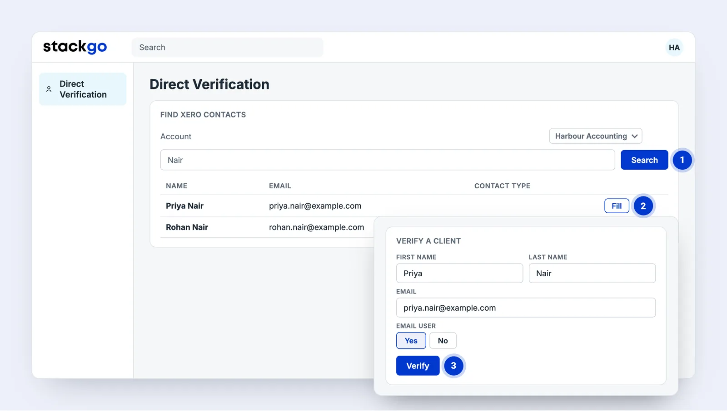This screenshot has height=411, width=727.
Task: Click Fill for Priya Nair
Action: pyautogui.click(x=617, y=206)
